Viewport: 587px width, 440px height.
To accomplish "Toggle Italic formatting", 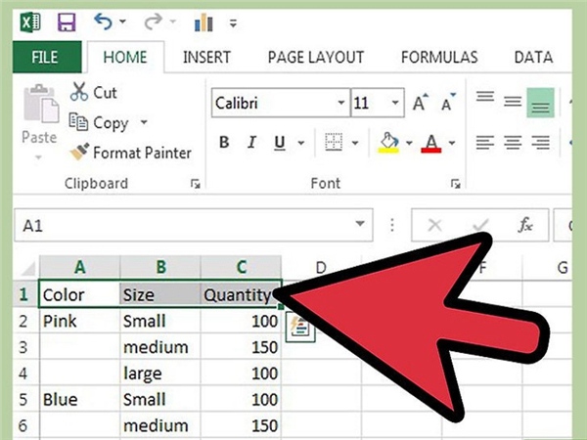I will click(x=252, y=142).
